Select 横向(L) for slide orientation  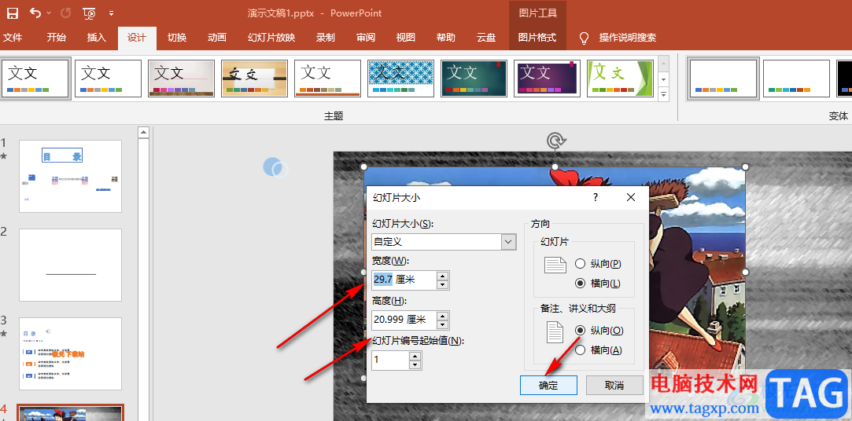tap(598, 284)
